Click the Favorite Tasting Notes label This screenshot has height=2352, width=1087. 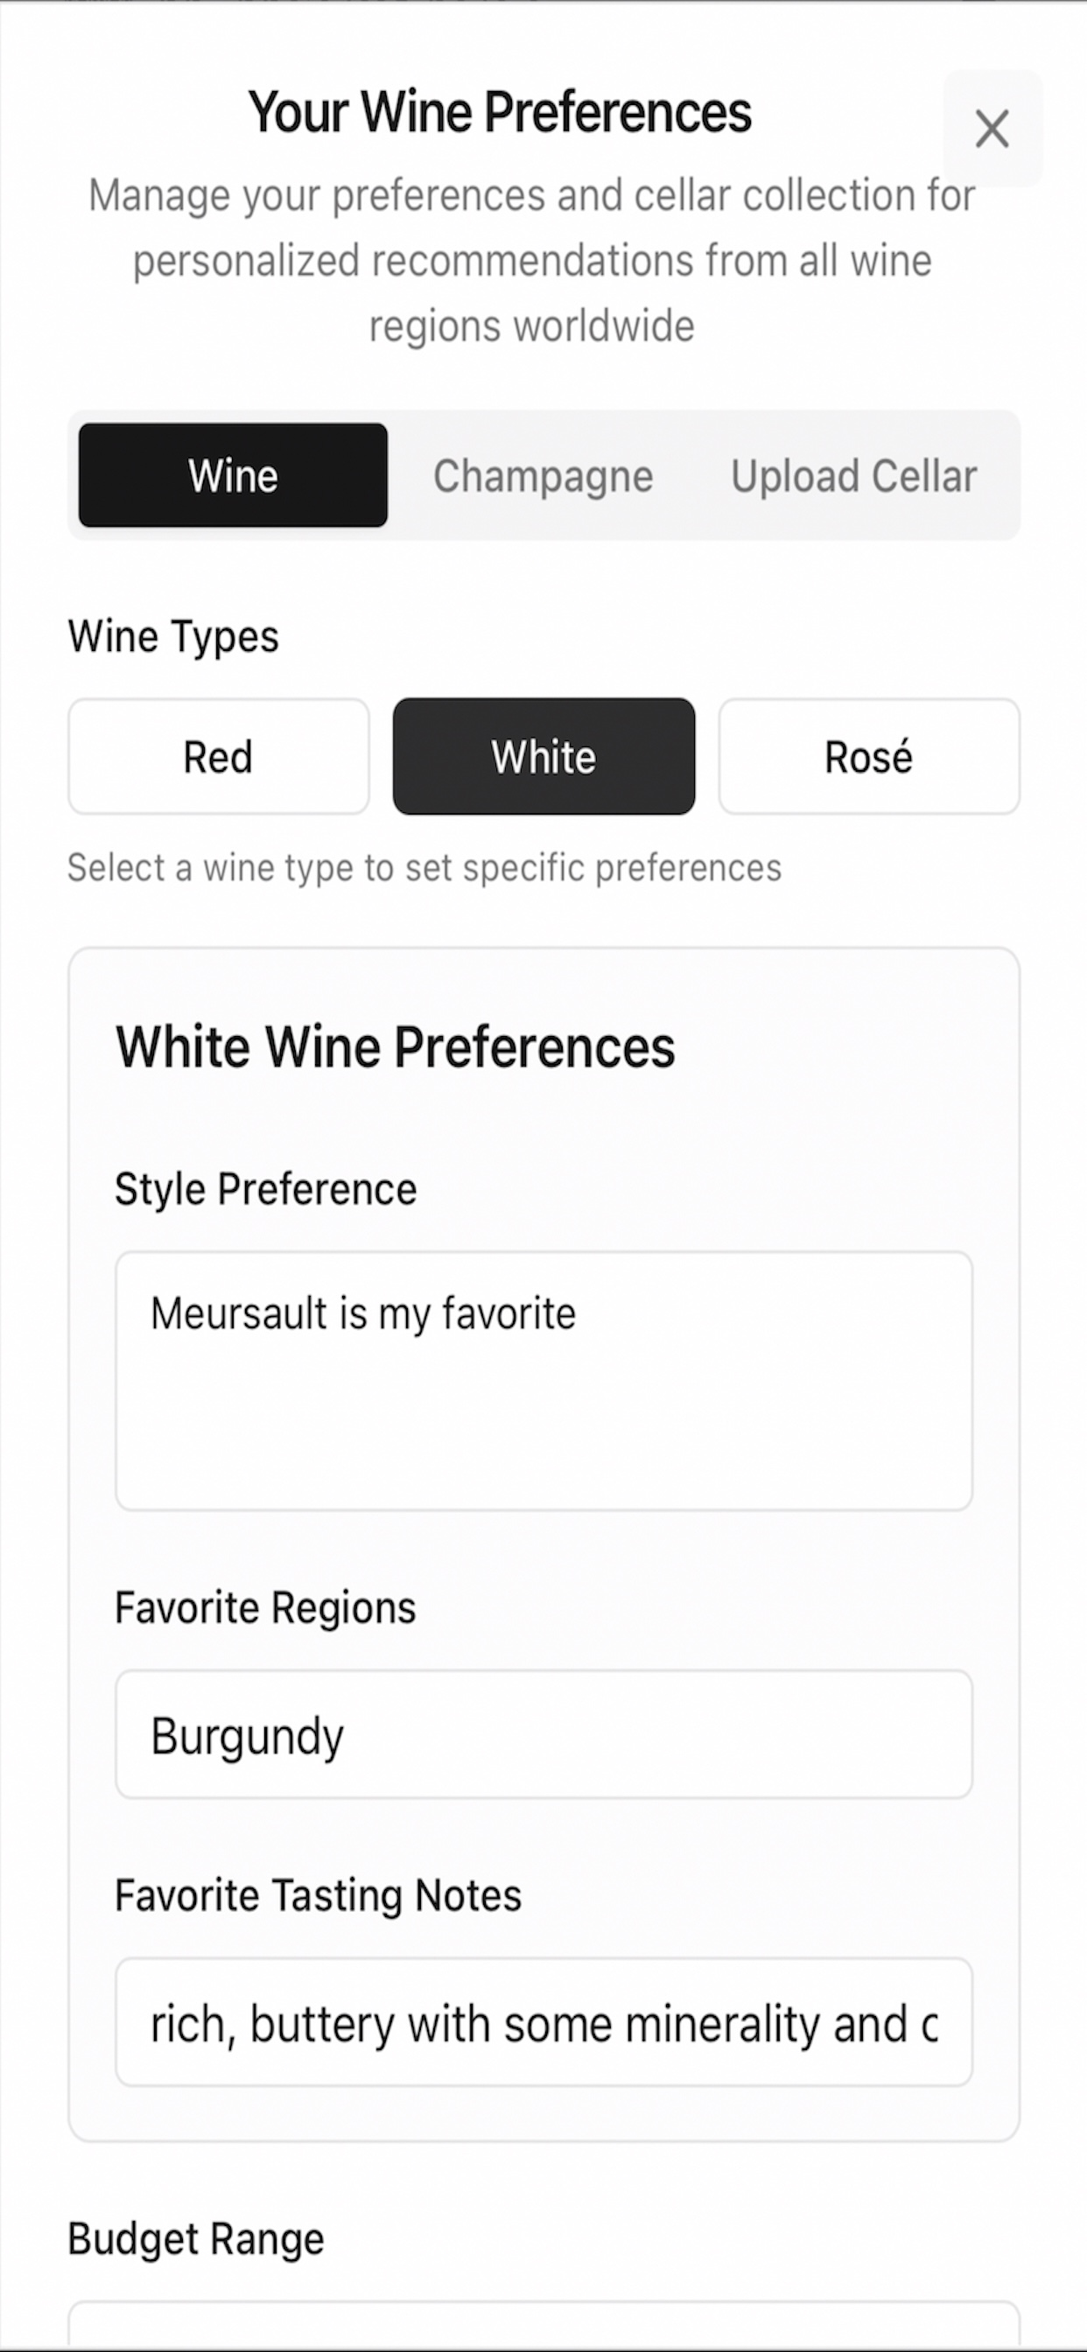tap(318, 1895)
